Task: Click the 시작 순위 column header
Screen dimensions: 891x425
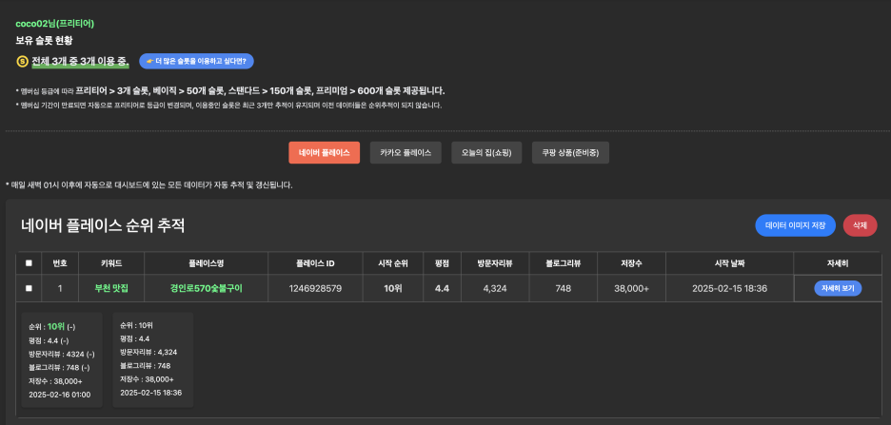Action: coord(392,262)
